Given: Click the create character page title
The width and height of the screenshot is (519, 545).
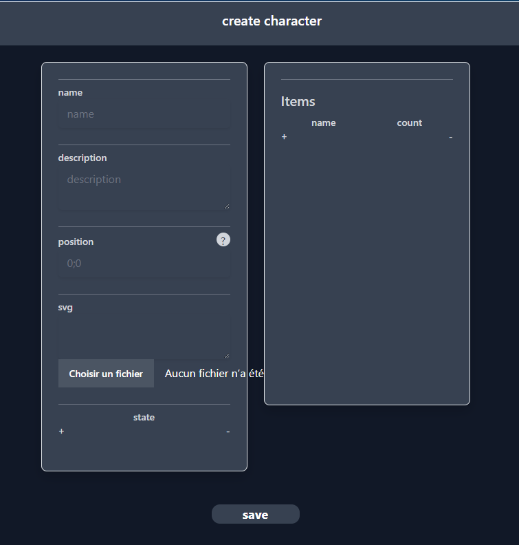Looking at the screenshot, I should coord(272,21).
